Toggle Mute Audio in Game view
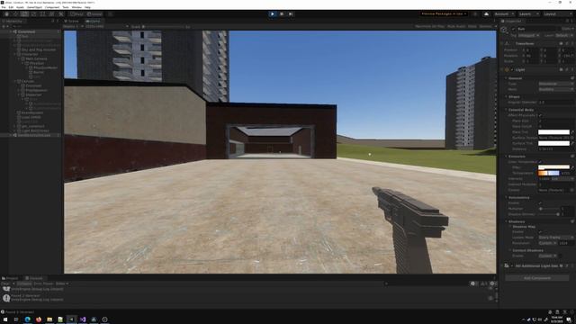Image resolution: width=576 pixels, height=324 pixels. 456,26
